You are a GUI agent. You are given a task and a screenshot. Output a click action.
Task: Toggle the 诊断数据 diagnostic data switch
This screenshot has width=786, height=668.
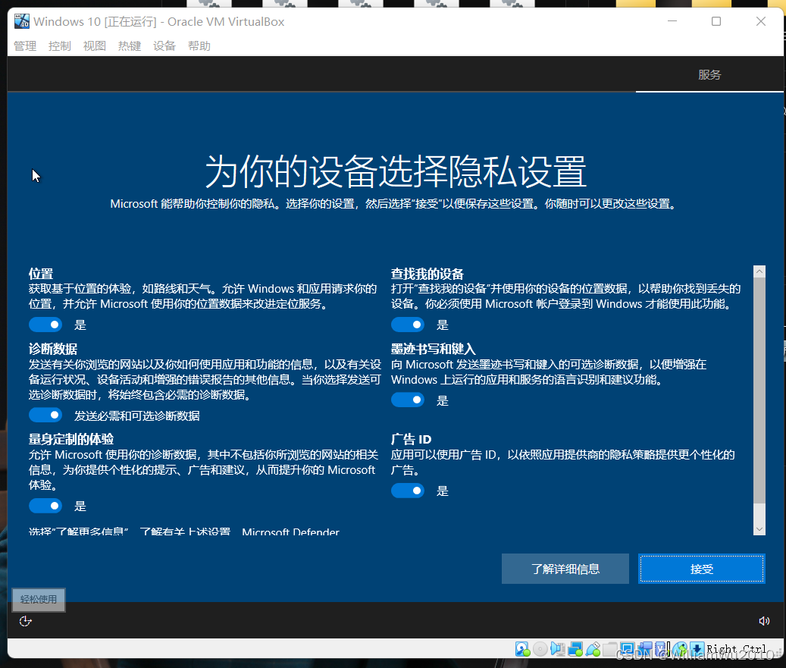coord(45,416)
